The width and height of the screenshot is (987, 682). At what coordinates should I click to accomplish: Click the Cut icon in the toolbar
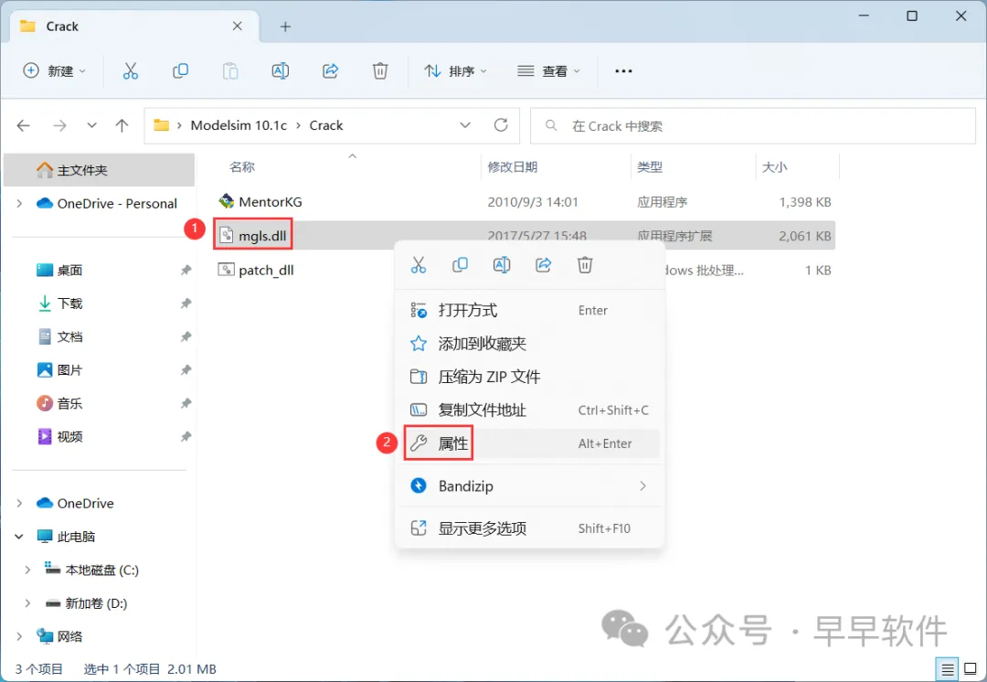tap(131, 71)
